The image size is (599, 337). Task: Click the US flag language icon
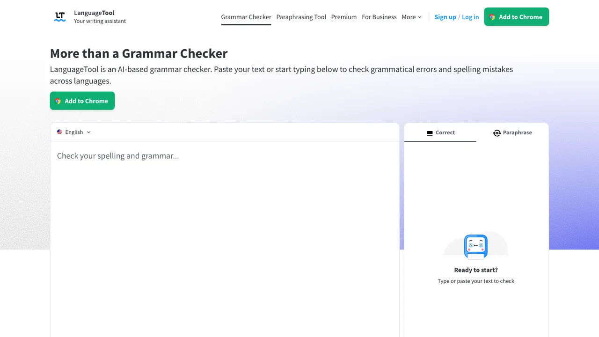(x=59, y=132)
